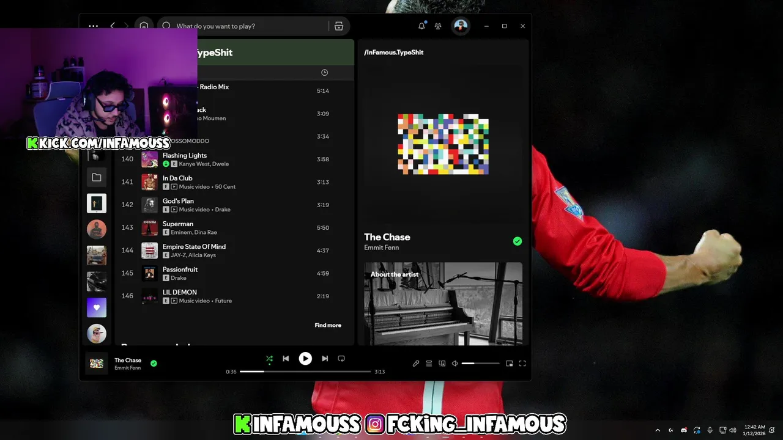Select the track Flashing Lights

coord(185,155)
